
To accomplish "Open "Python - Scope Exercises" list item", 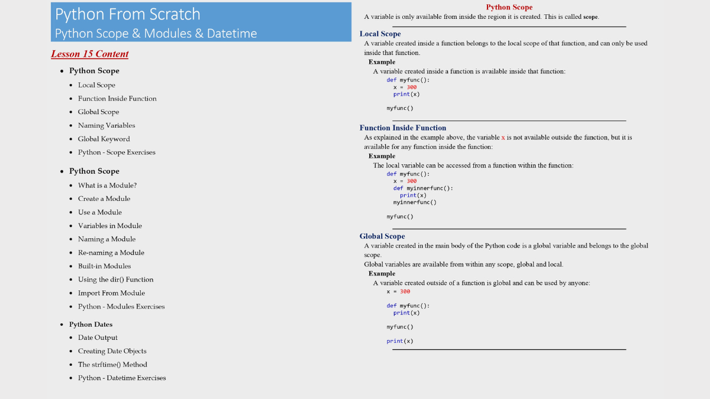I will 117,153.
